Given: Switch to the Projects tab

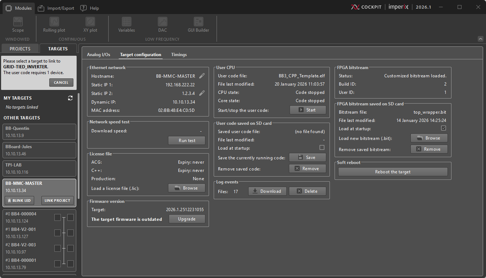Looking at the screenshot, I should (x=20, y=49).
